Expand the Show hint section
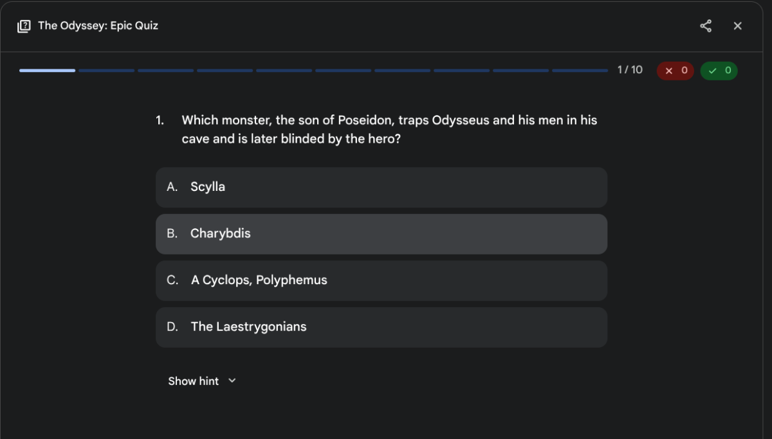 pos(194,381)
